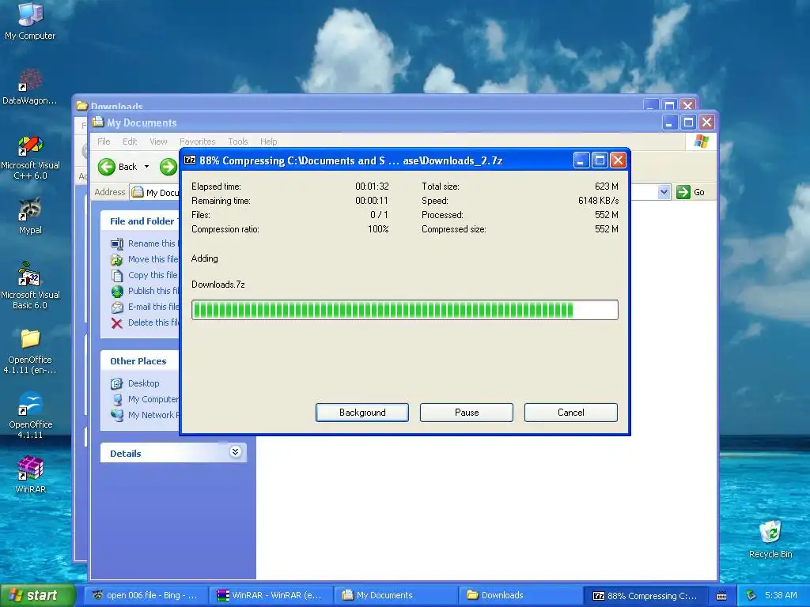
Task: Open the View menu in My Documents
Action: (158, 141)
